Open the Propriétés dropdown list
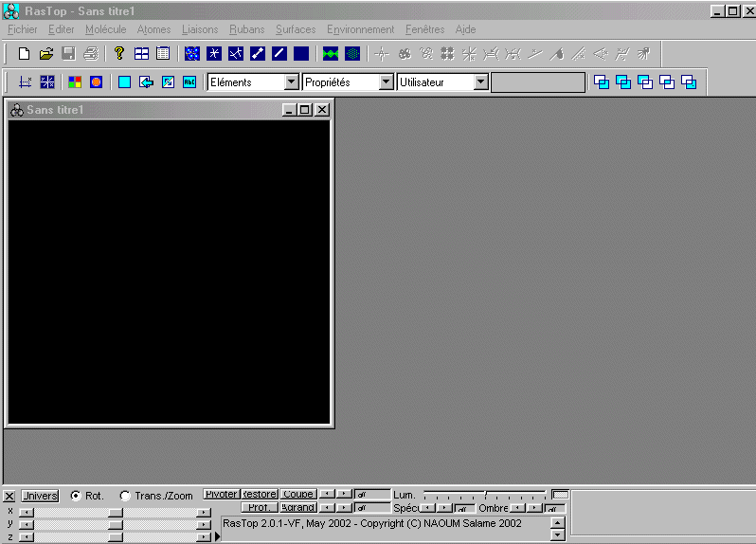Image resolution: width=756 pixels, height=544 pixels. tap(386, 82)
